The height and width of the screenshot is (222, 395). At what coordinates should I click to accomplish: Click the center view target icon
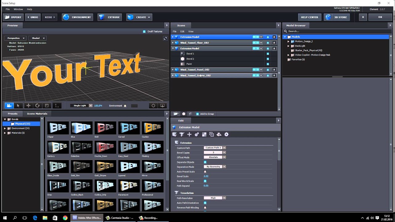click(153, 105)
